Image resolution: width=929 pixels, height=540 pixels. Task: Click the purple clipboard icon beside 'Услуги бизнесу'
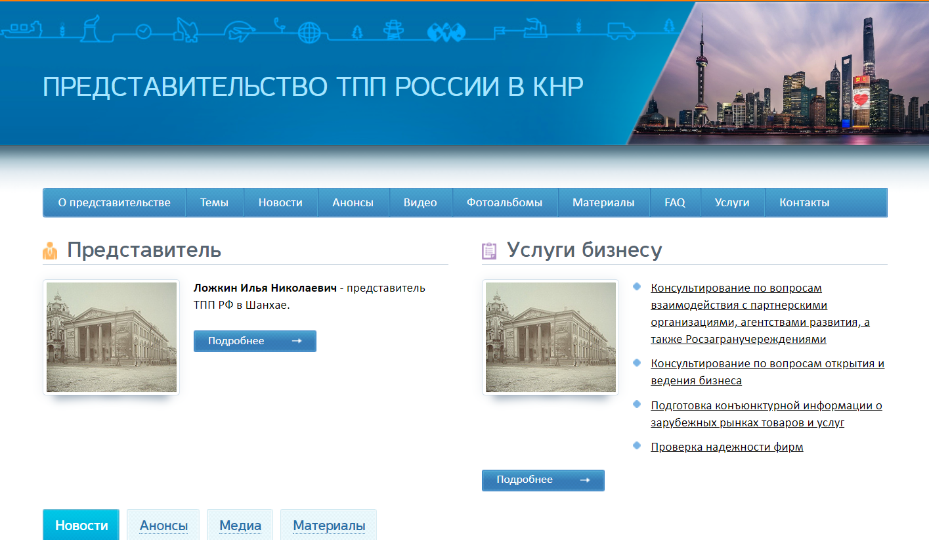coord(489,251)
